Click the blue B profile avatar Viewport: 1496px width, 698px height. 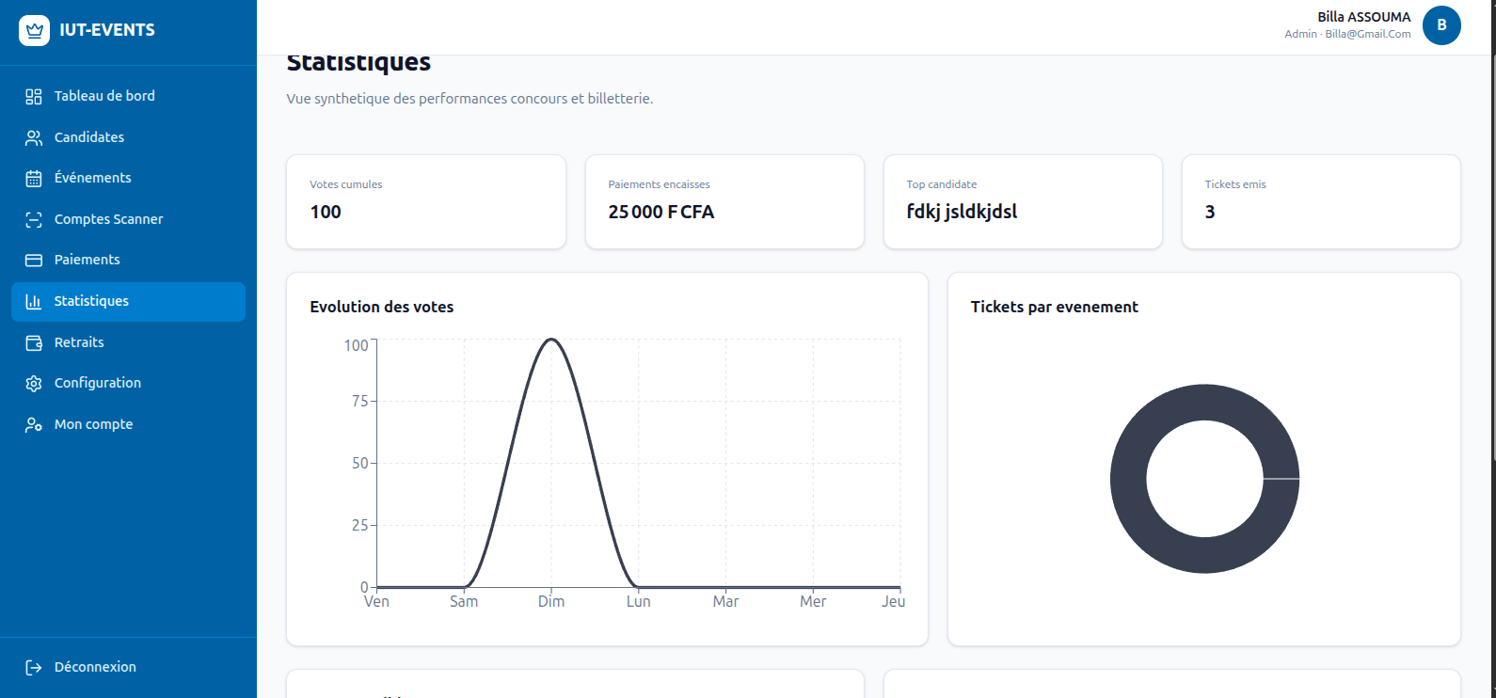[x=1441, y=25]
